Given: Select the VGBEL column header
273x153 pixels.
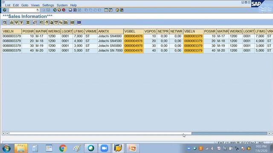Looking at the screenshot, I should 134,31.
